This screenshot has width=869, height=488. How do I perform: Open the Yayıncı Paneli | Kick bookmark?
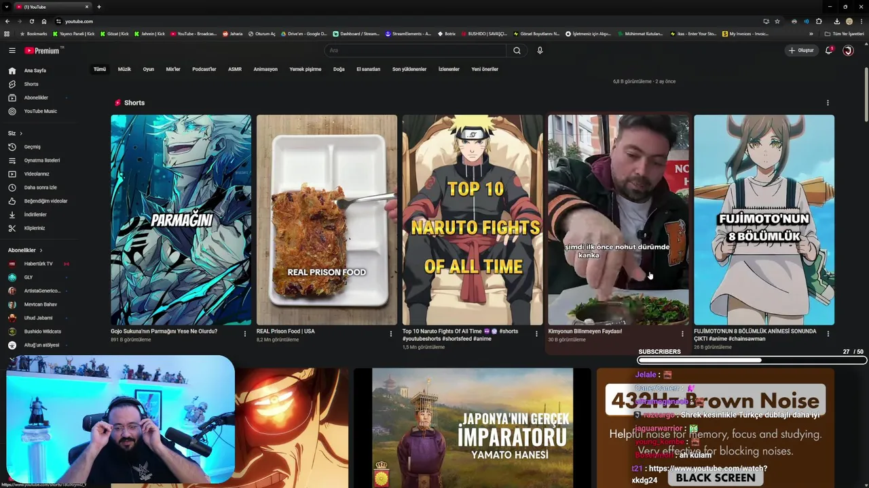pos(74,34)
